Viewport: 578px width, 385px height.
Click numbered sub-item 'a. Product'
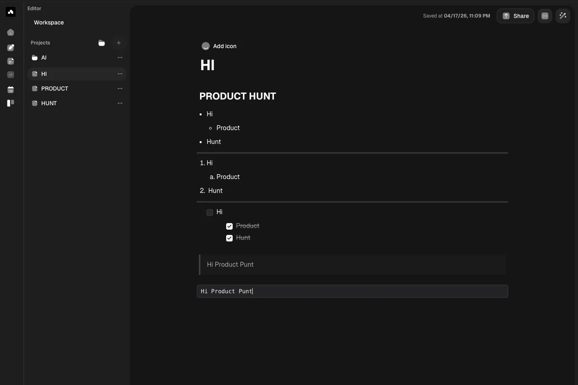225,177
